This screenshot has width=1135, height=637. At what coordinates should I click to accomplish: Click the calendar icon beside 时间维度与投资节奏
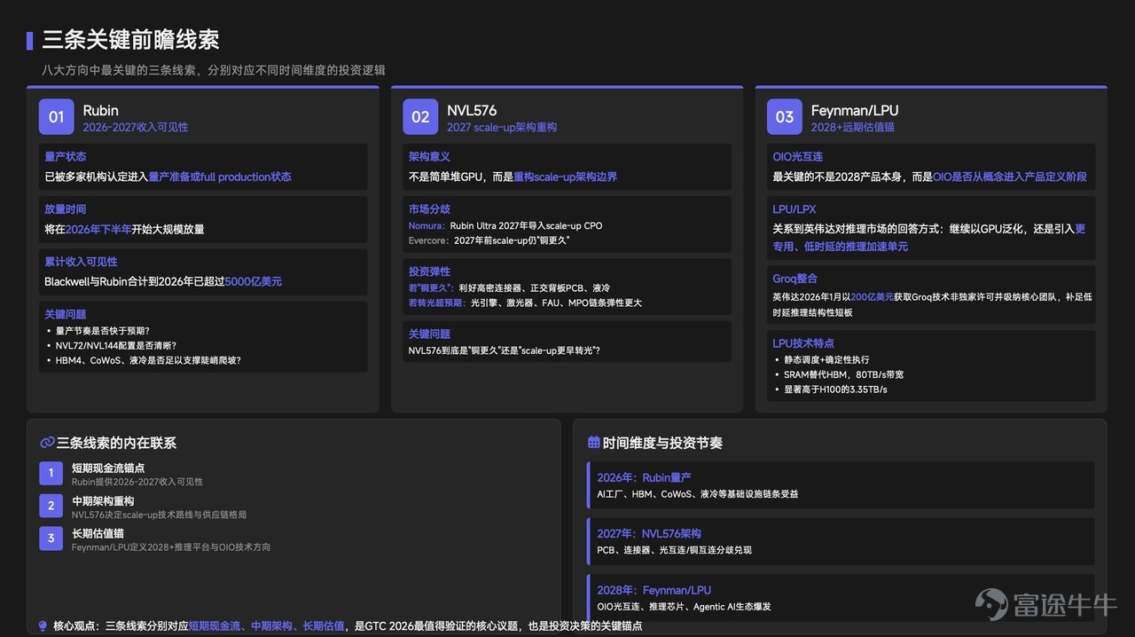pos(594,442)
